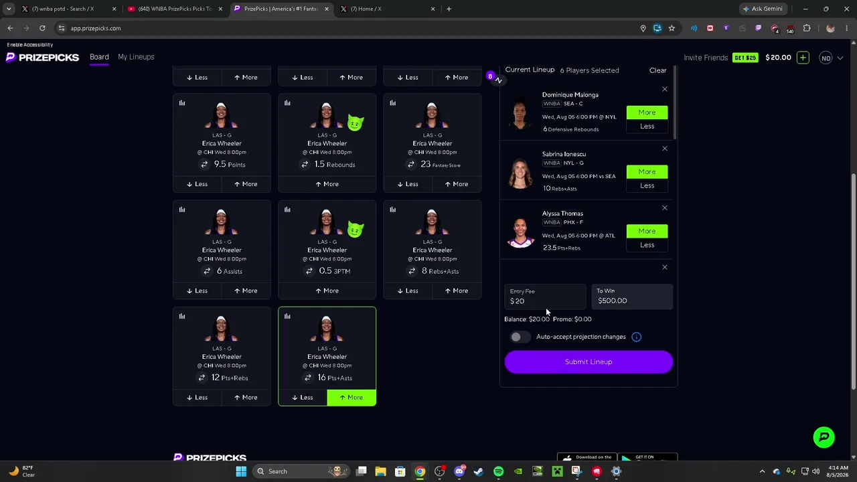Screen dimensions: 857x482
Task: Open the Invite Friends link
Action: (706, 58)
